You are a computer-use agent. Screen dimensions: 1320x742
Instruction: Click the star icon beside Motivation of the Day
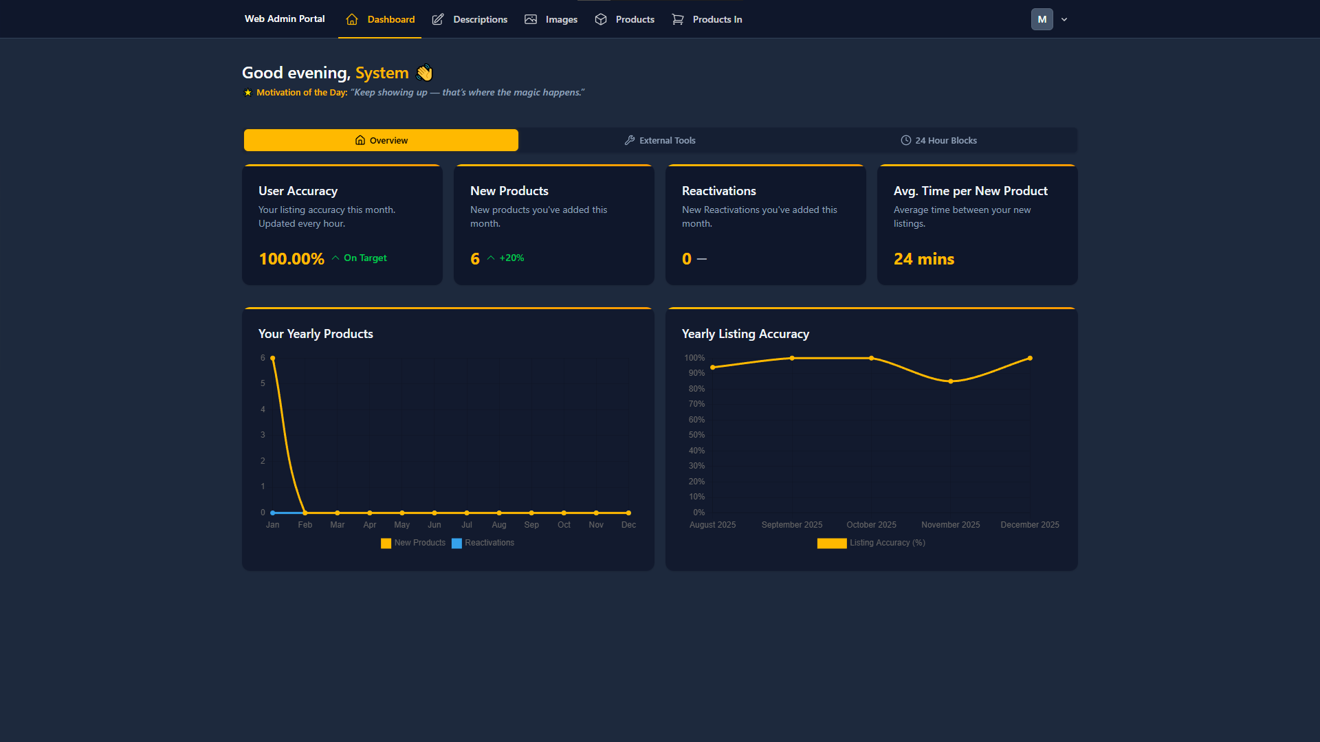tap(247, 92)
